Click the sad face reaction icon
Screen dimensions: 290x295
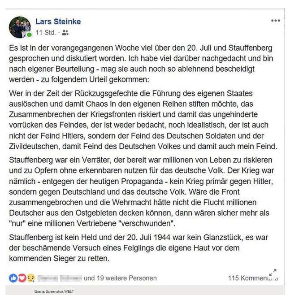30,278
